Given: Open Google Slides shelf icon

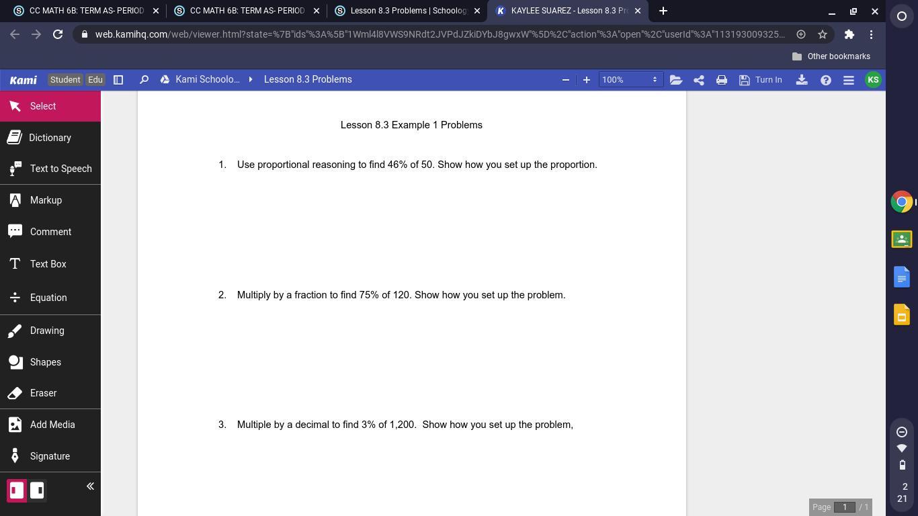Looking at the screenshot, I should tap(902, 314).
